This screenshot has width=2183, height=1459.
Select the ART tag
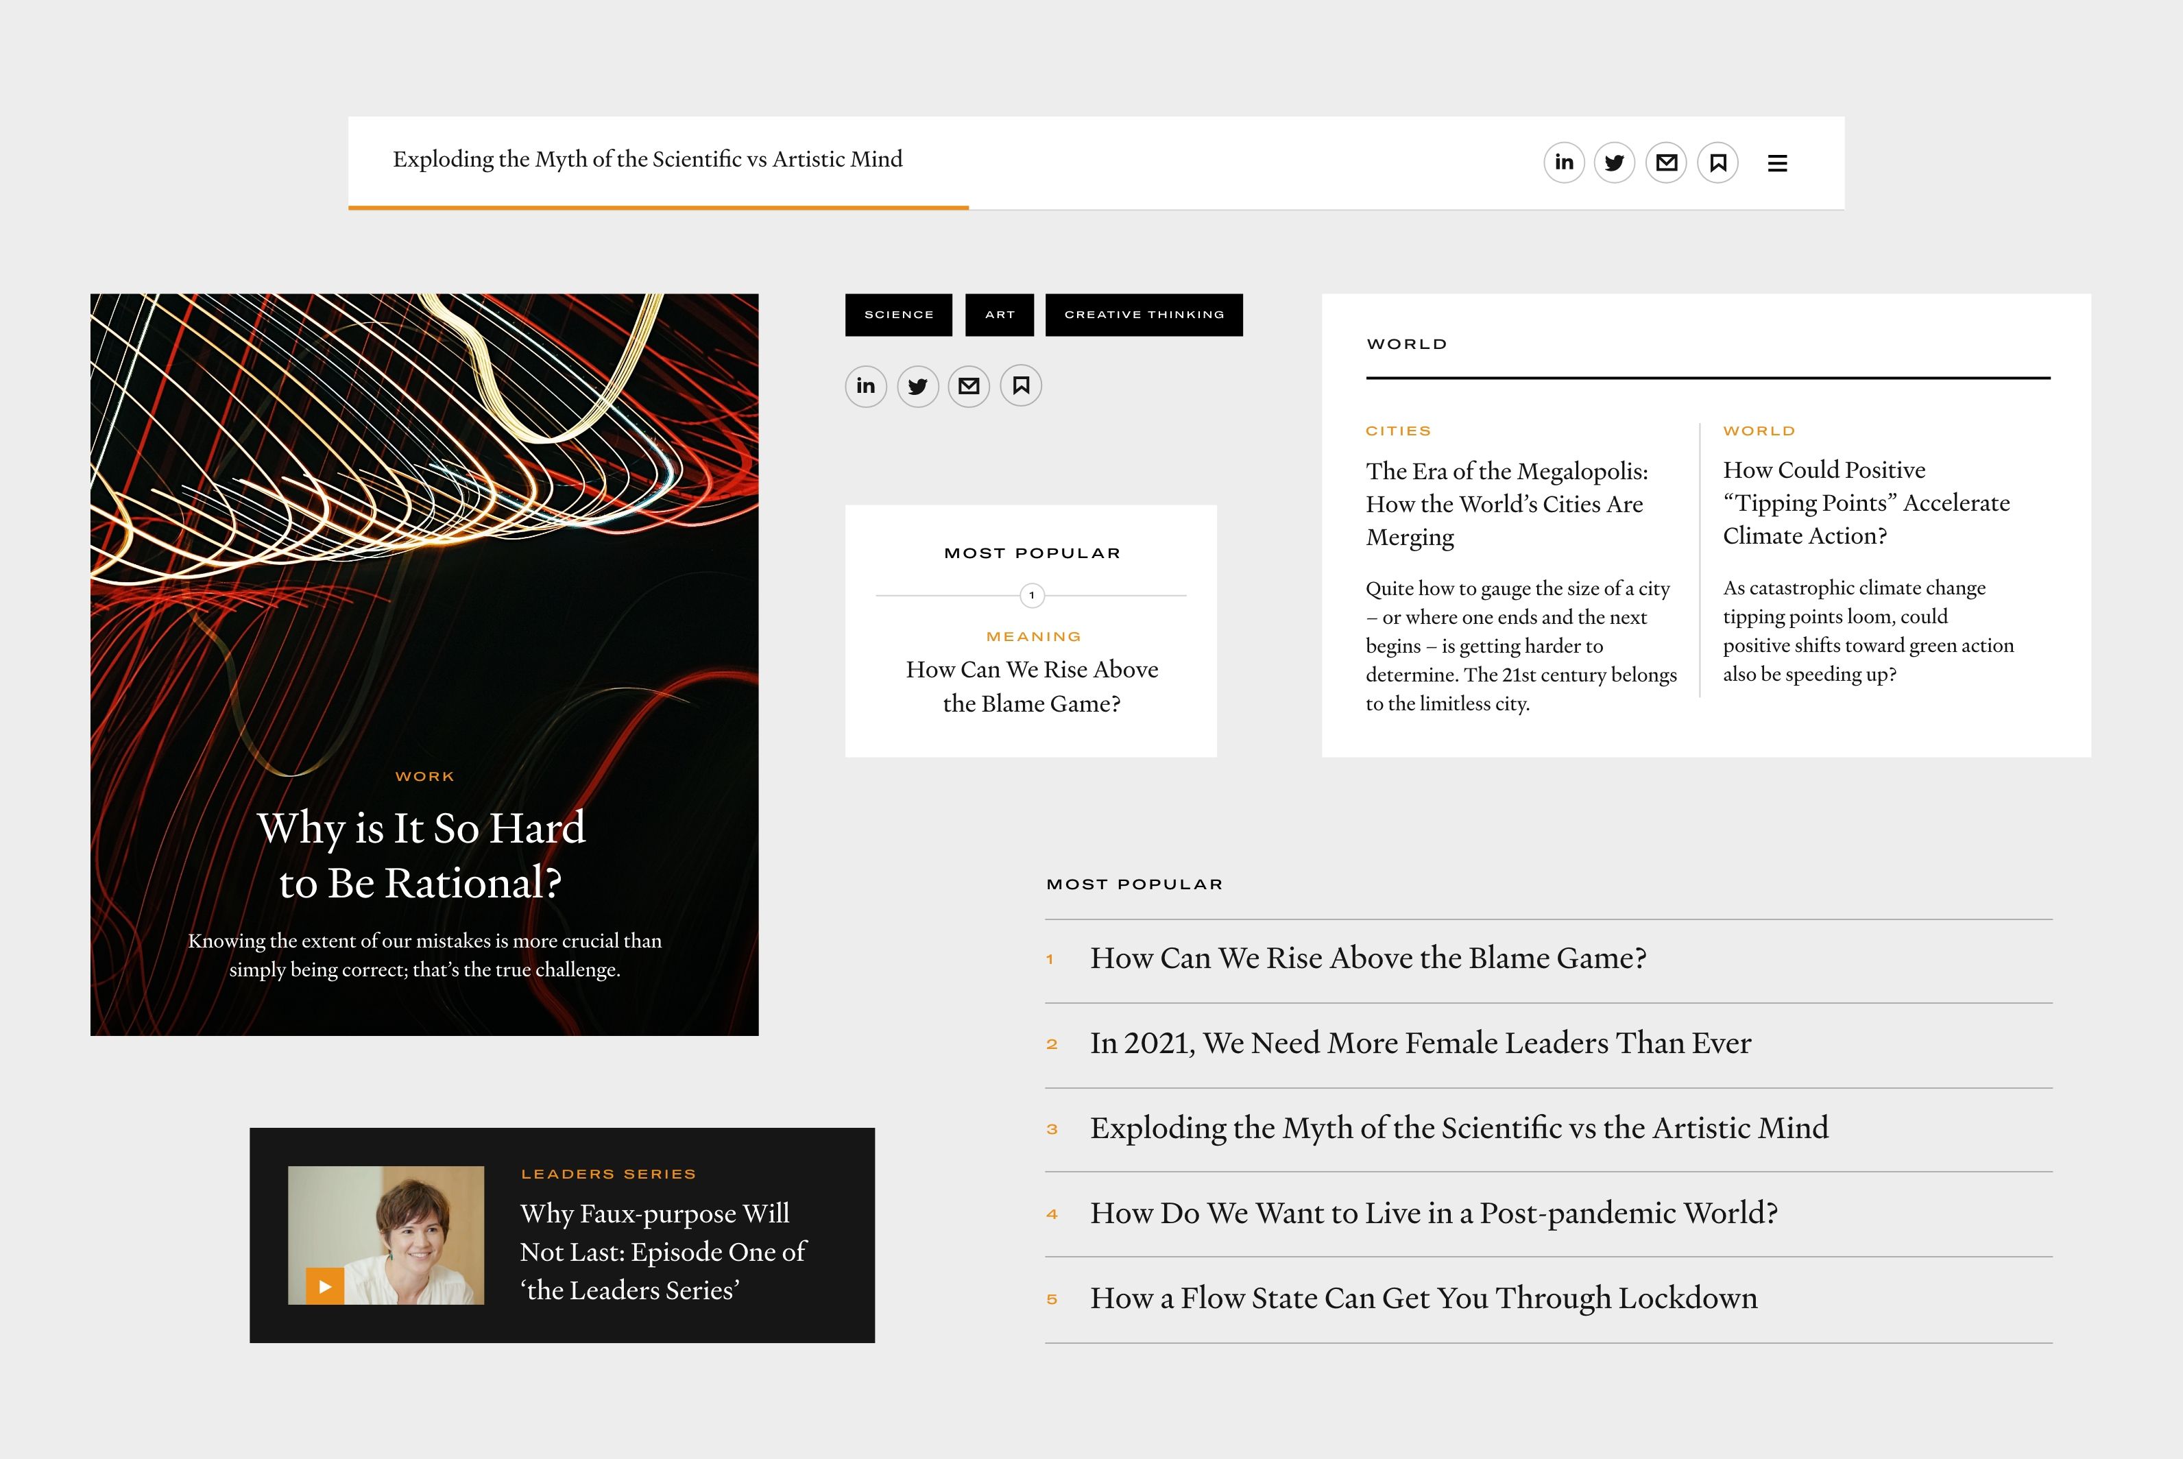[x=1000, y=315]
